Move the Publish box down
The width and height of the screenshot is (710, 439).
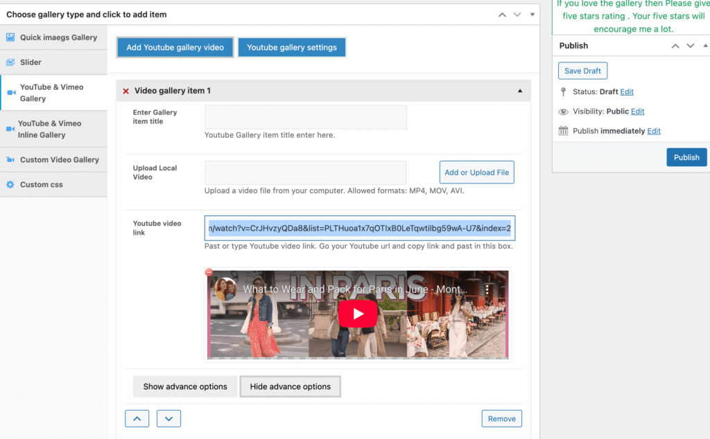[x=690, y=46]
